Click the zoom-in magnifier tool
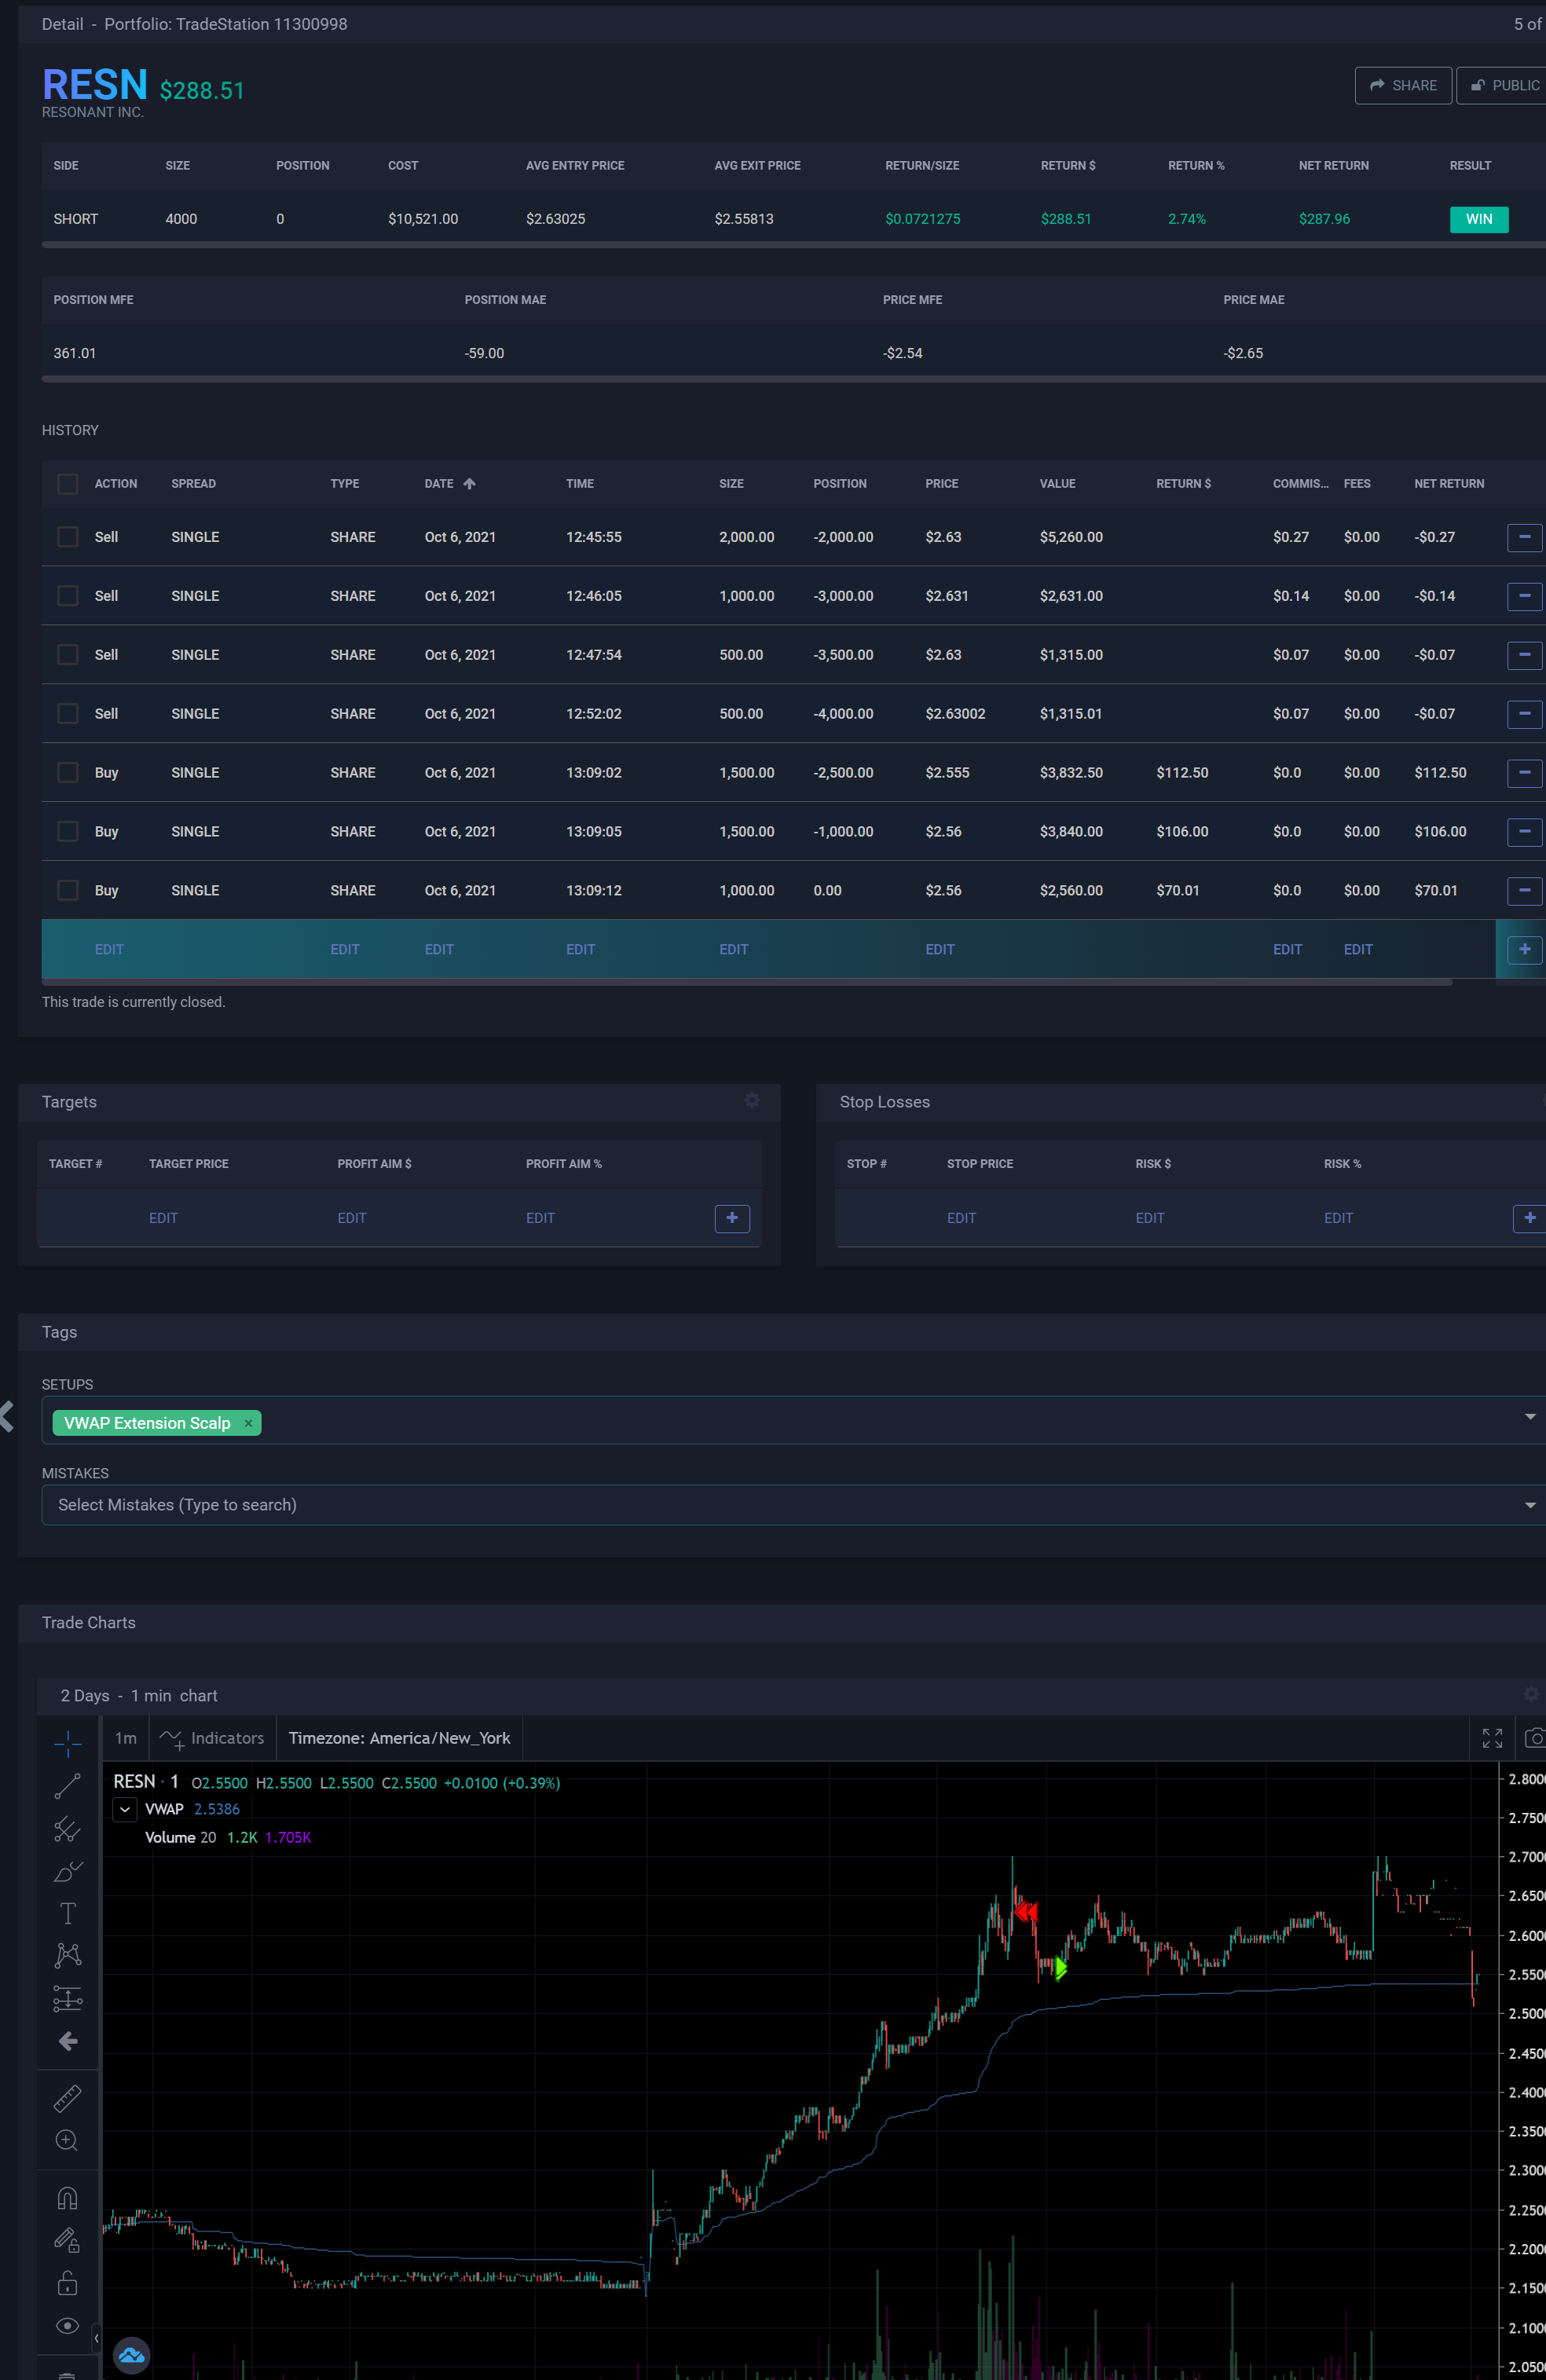The width and height of the screenshot is (1546, 2380). pyautogui.click(x=67, y=2140)
